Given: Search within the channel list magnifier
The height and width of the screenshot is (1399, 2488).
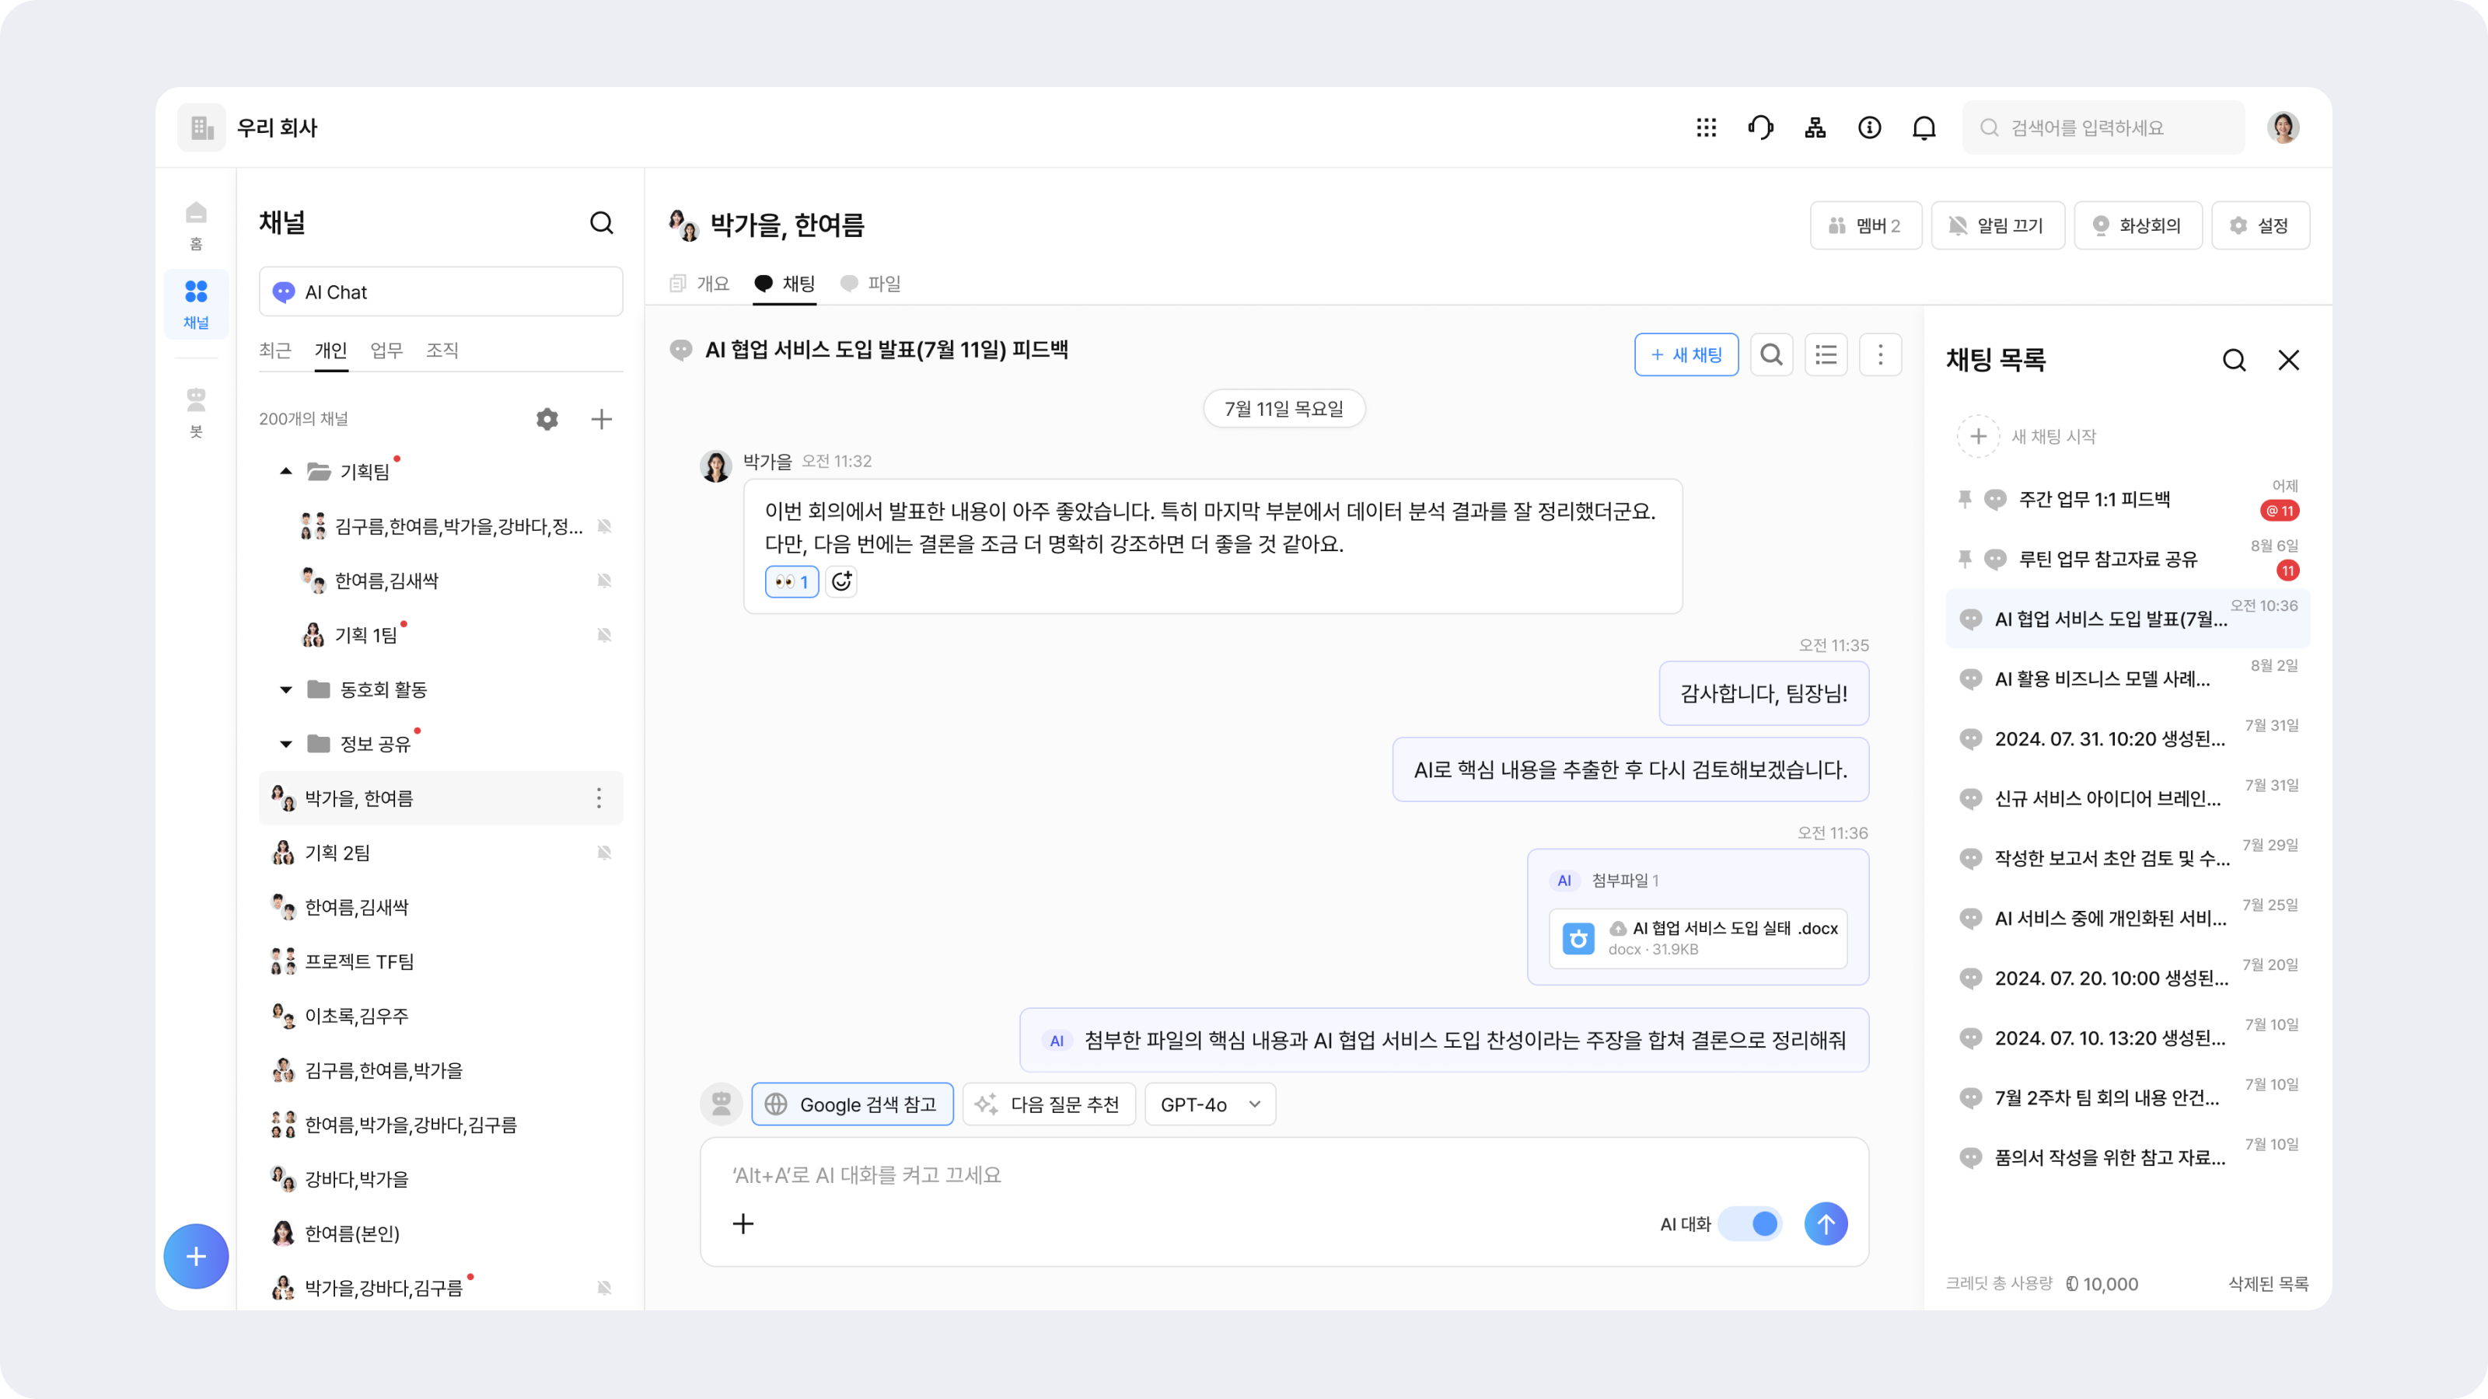Looking at the screenshot, I should pyautogui.click(x=601, y=223).
